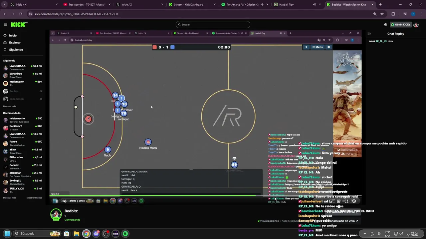Expand Mostrar más under Siguiendo
The width and height of the screenshot is (426, 239).
click(x=10, y=107)
